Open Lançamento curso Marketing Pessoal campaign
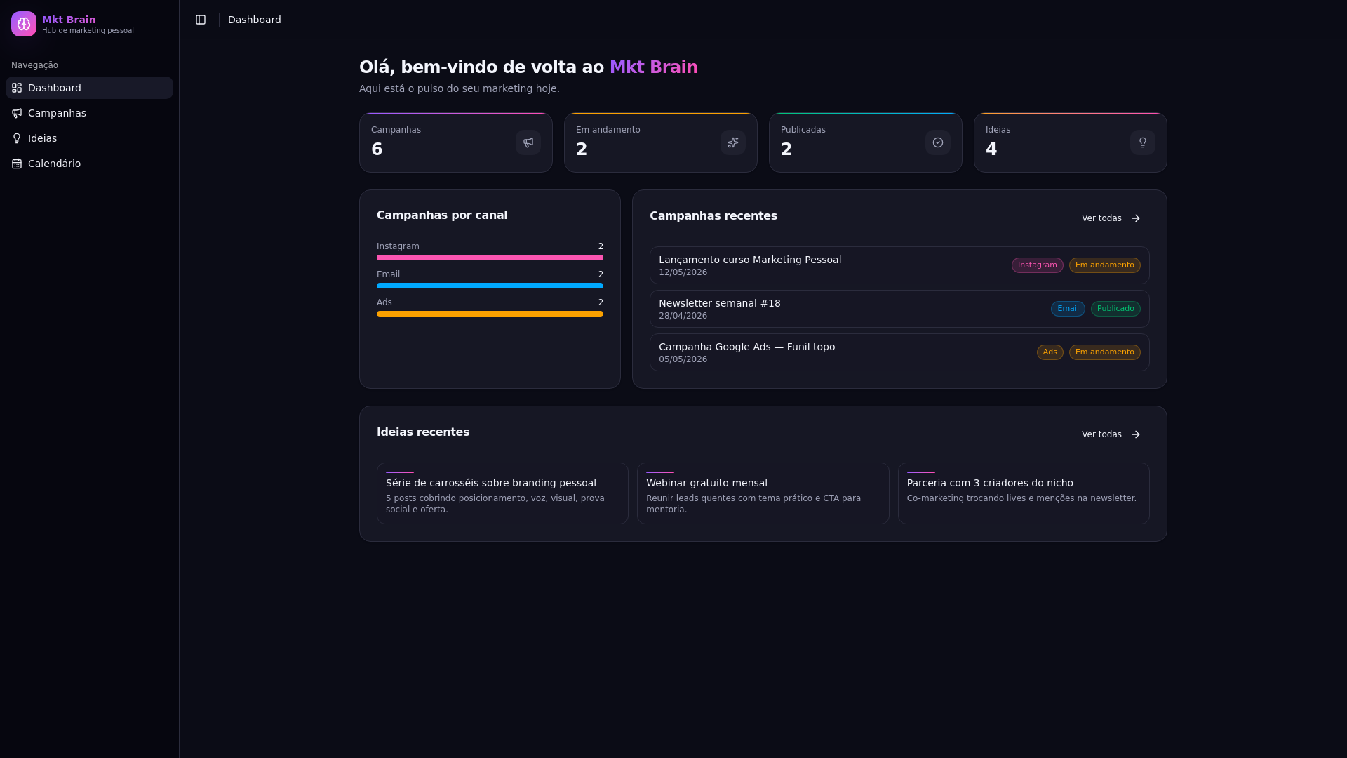Viewport: 1347px width, 758px height. 899,265
